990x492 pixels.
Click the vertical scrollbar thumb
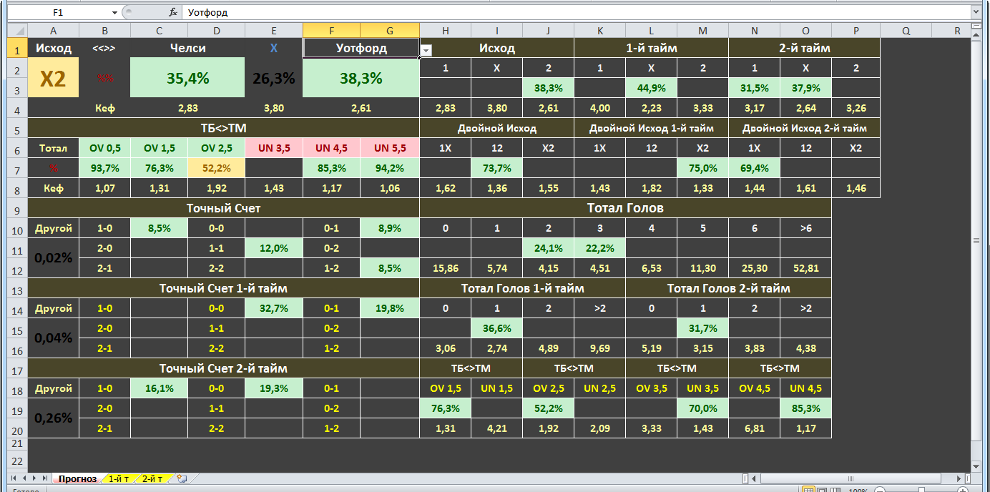click(976, 240)
